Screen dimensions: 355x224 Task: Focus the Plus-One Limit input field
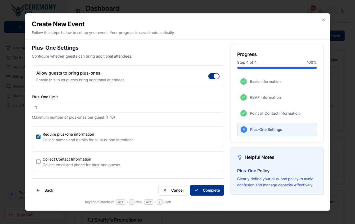(x=128, y=107)
